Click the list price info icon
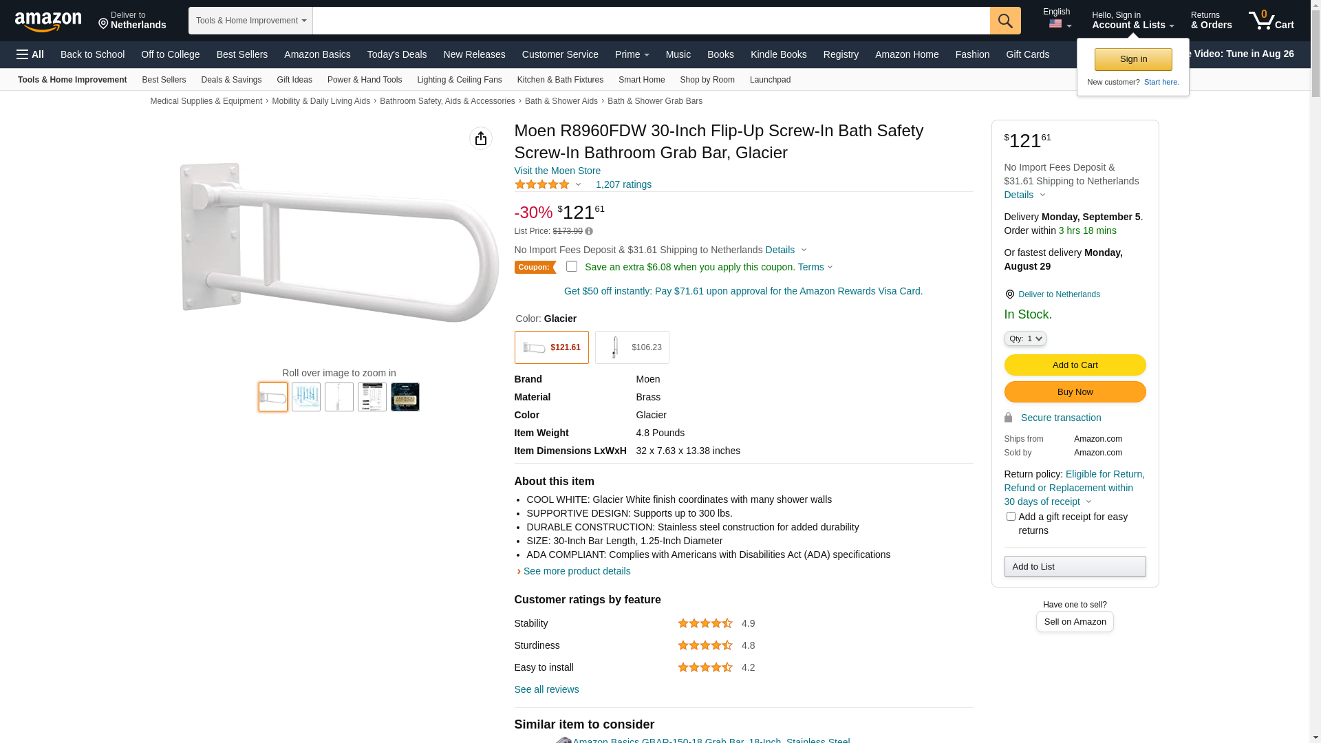 pyautogui.click(x=589, y=232)
